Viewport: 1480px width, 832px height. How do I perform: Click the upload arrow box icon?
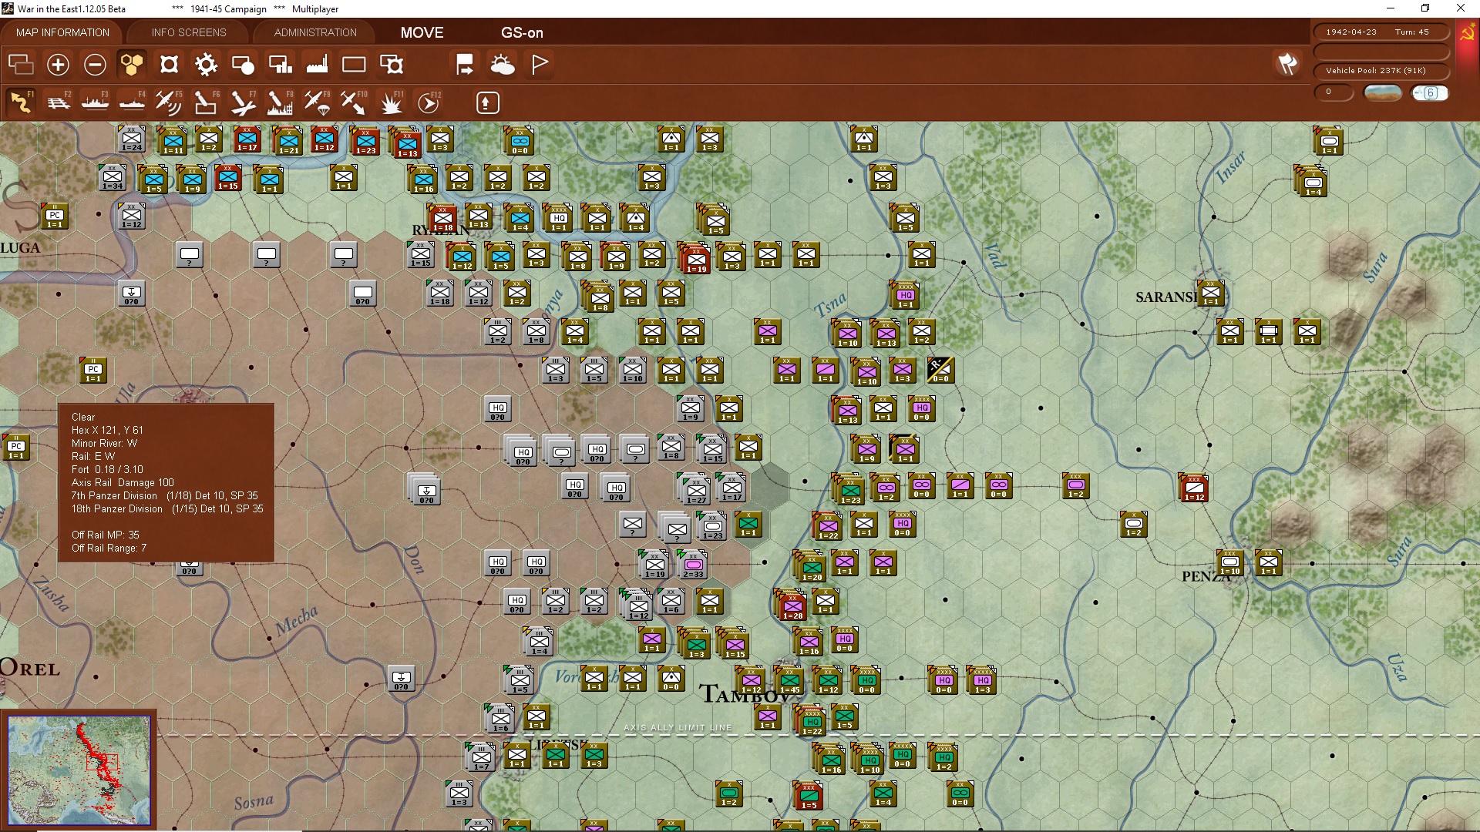(x=487, y=102)
